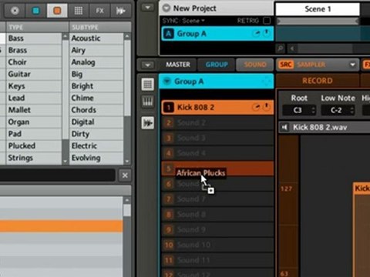Click the Group A letter icon
The width and height of the screenshot is (370, 277).
[169, 34]
